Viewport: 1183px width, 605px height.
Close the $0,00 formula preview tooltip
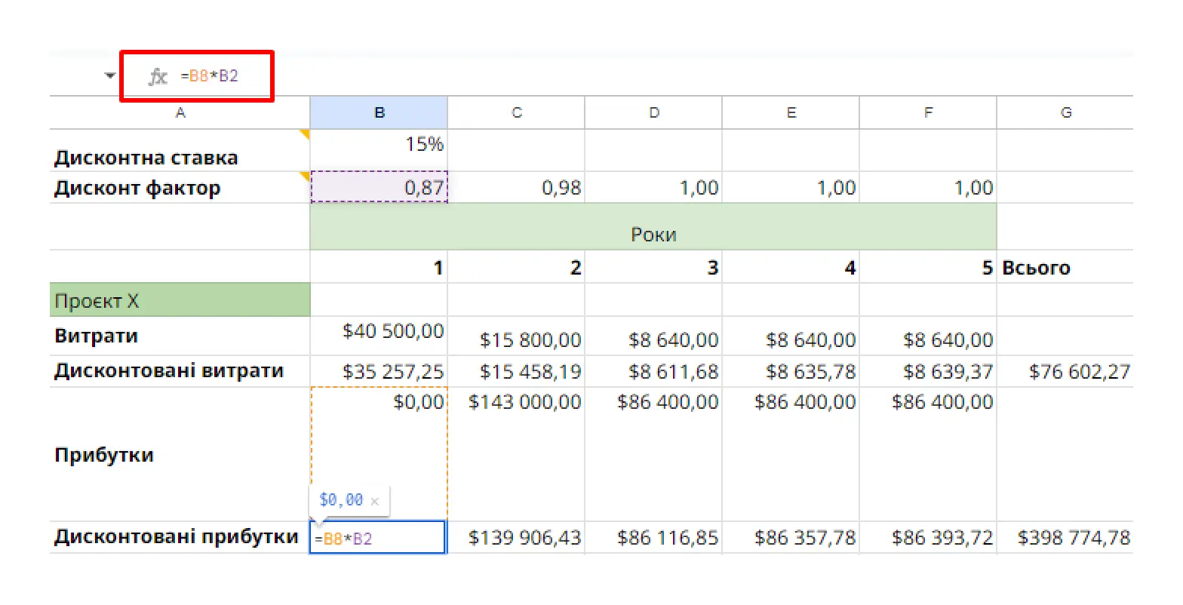coord(375,501)
